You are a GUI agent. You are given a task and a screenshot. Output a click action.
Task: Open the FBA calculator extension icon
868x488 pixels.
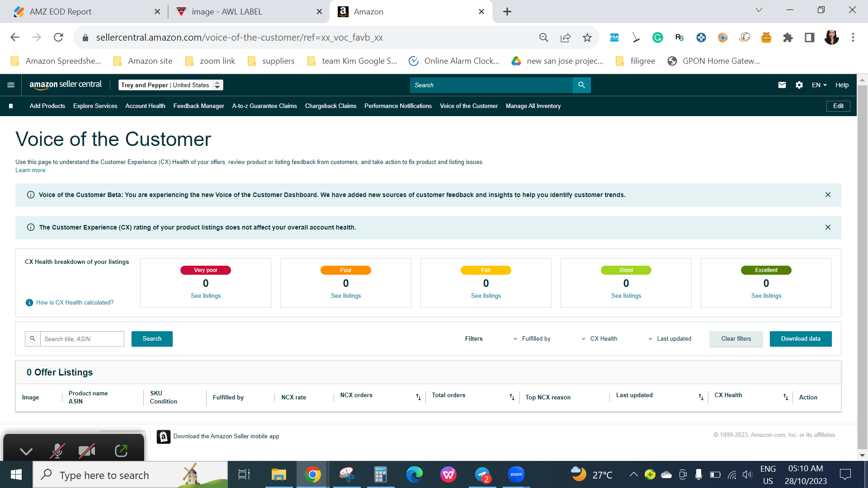614,38
